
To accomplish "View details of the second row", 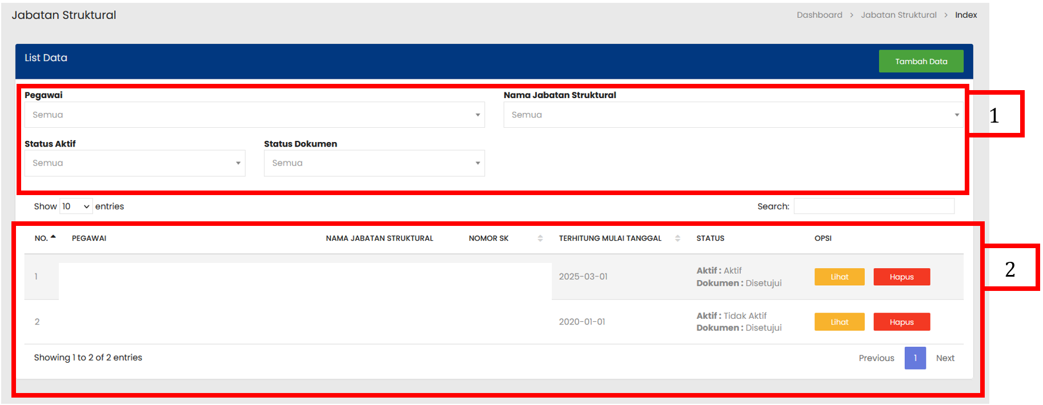I will [x=839, y=322].
